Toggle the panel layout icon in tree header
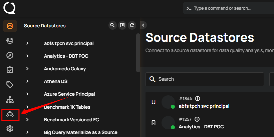This screenshot has width=274, height=137. click(122, 25)
